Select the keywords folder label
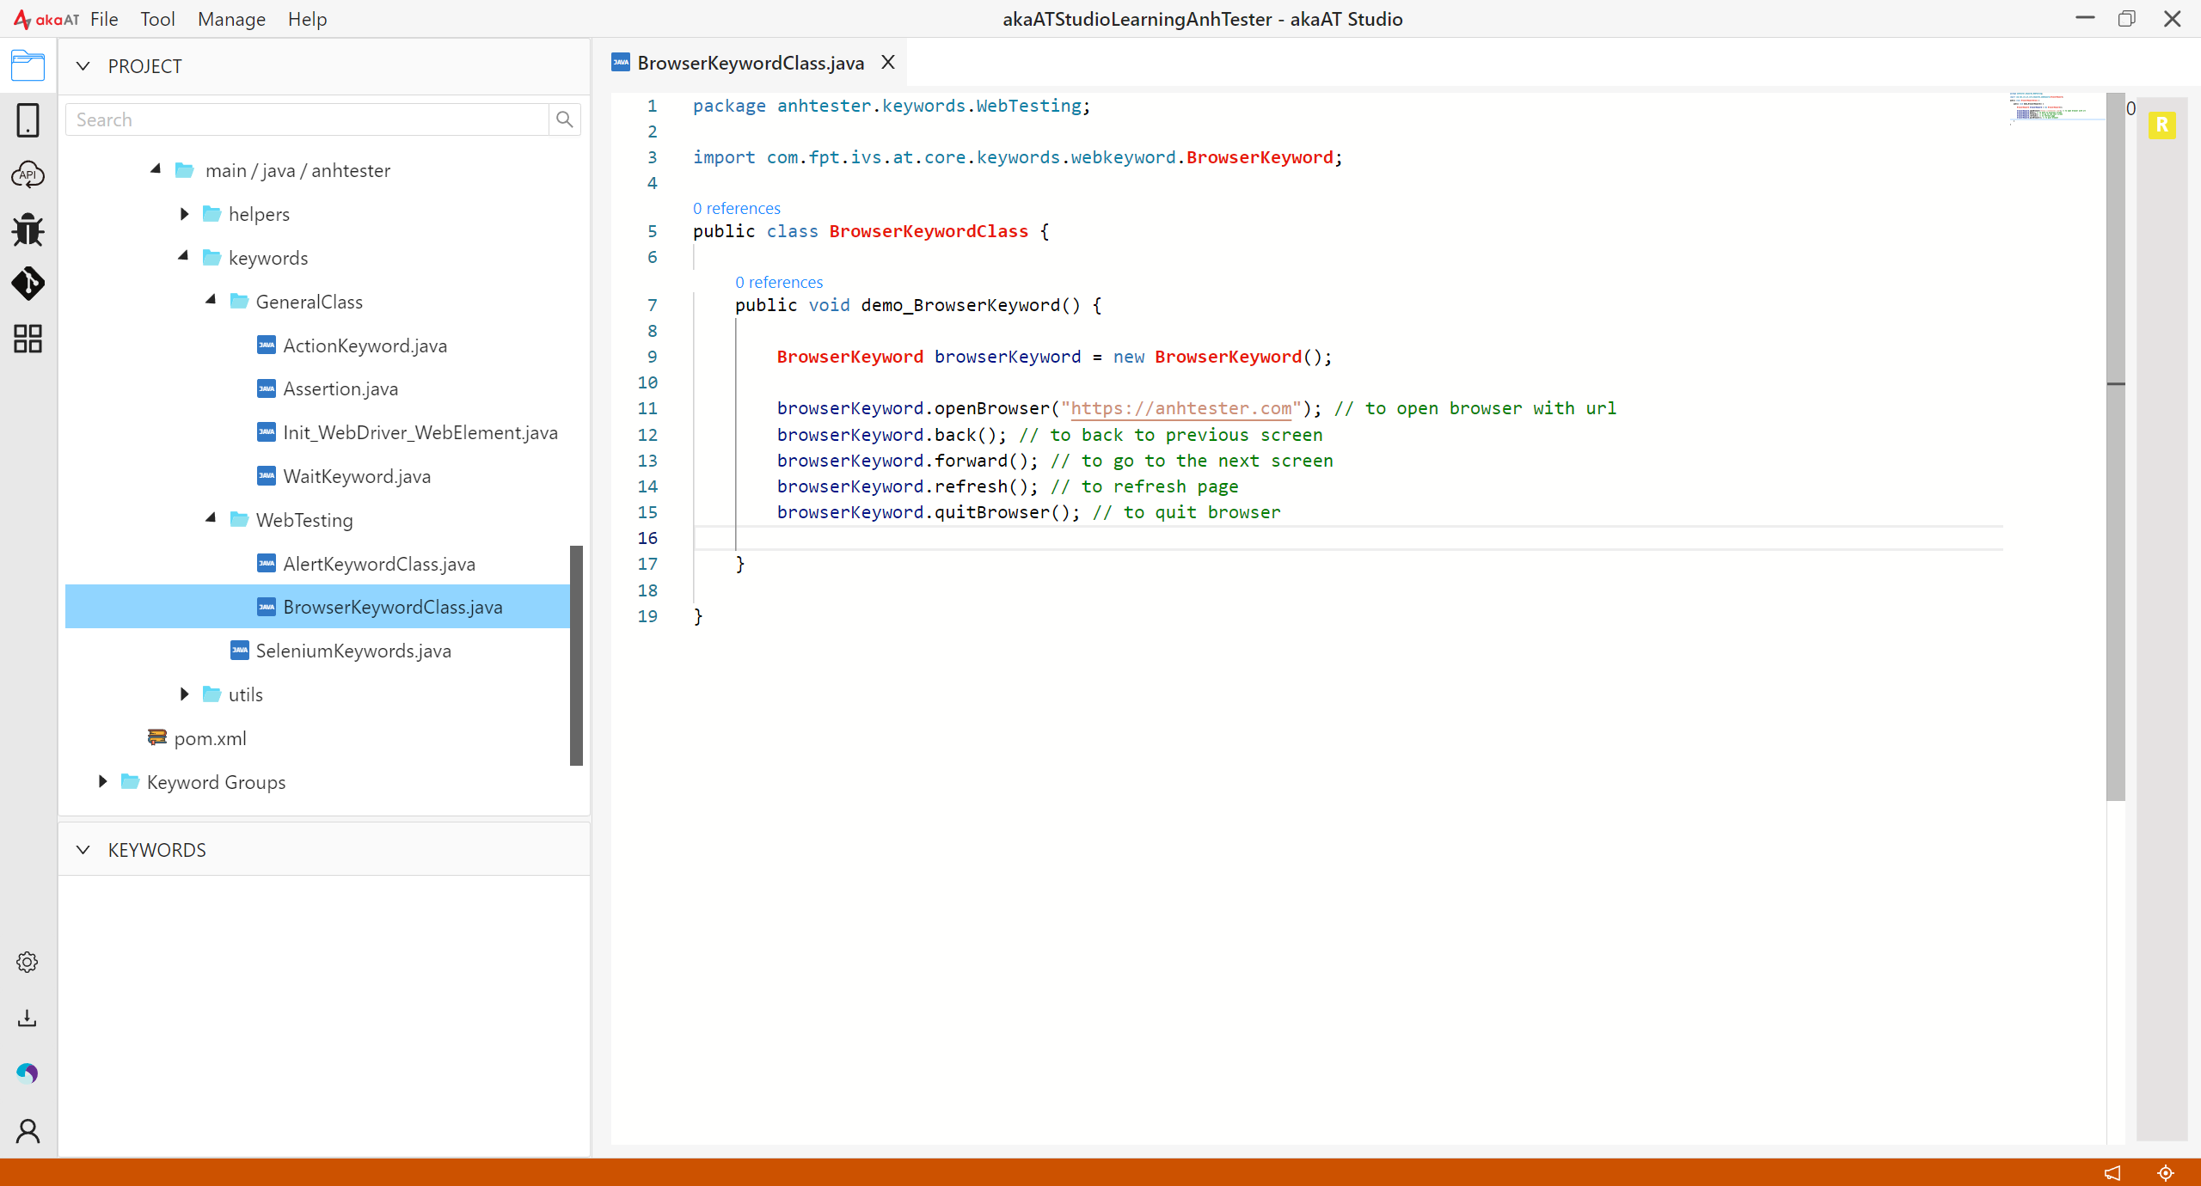Viewport: 2201px width, 1186px height. pos(268,258)
